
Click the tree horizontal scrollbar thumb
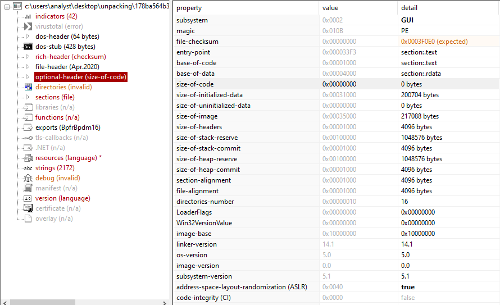42,302
